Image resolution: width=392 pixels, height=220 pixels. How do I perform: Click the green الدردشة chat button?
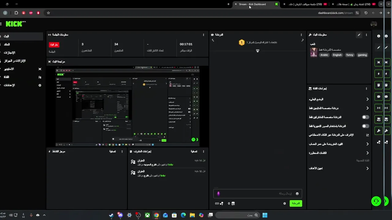pos(296,204)
